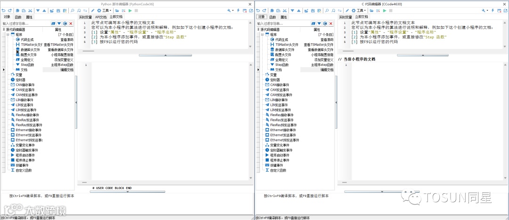Viewport: 509px width, 220px height.
Task: Click the open folder icon in Python editor toolbar
Action: (x=117, y=10)
